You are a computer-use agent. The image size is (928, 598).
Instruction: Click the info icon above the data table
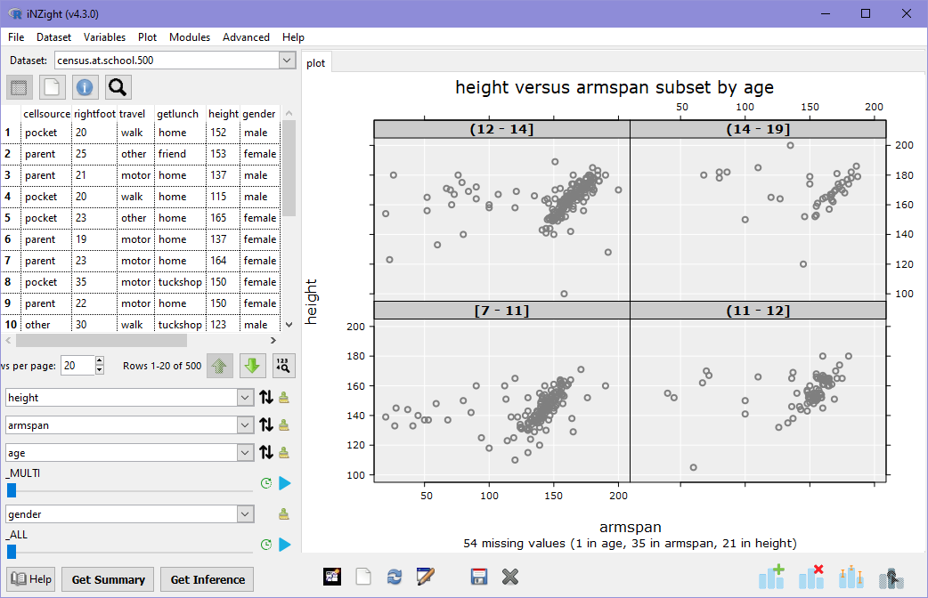85,87
